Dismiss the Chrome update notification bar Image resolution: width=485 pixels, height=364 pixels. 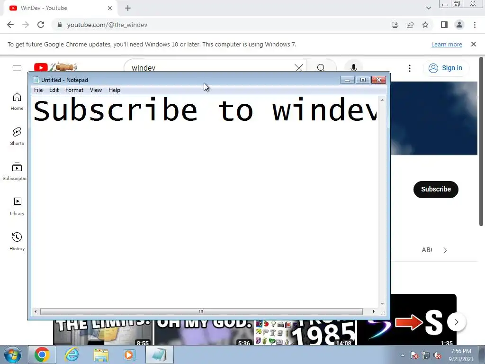pos(474,44)
